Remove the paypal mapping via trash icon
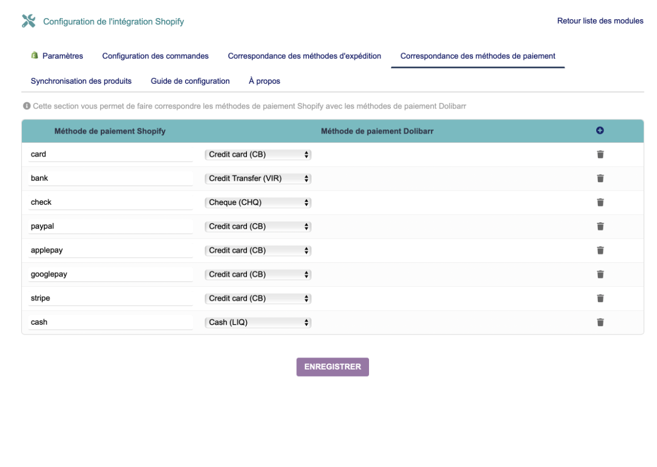The image size is (657, 467). pyautogui.click(x=600, y=226)
